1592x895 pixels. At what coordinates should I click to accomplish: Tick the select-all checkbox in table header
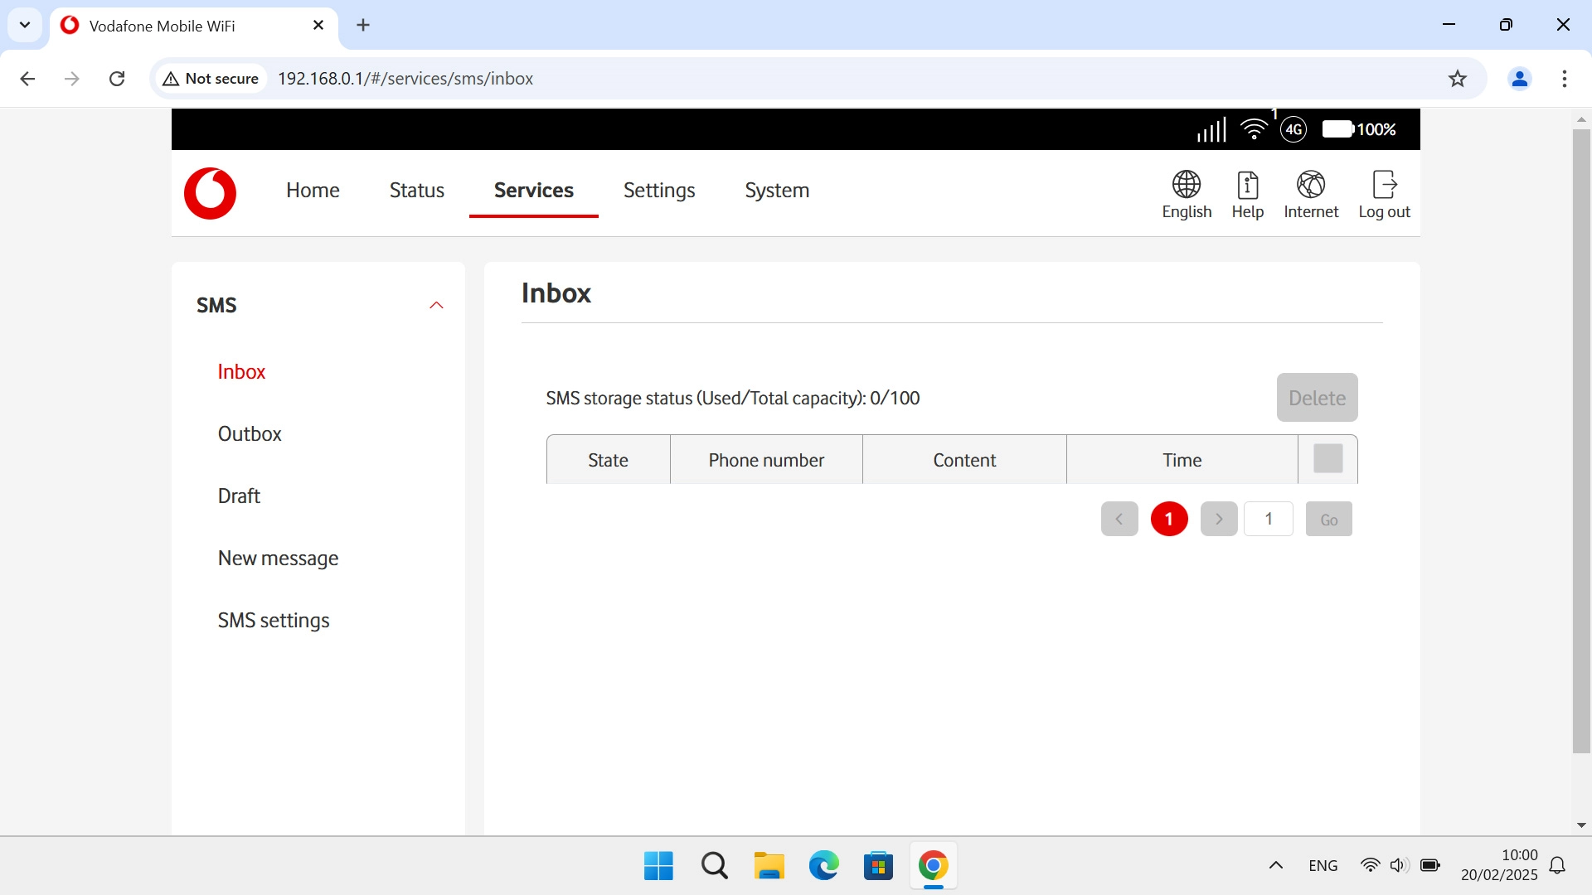click(1327, 459)
